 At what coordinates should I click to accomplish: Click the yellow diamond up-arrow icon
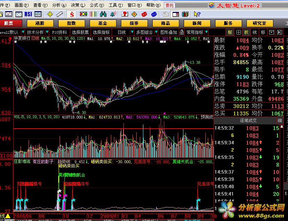tap(134, 14)
